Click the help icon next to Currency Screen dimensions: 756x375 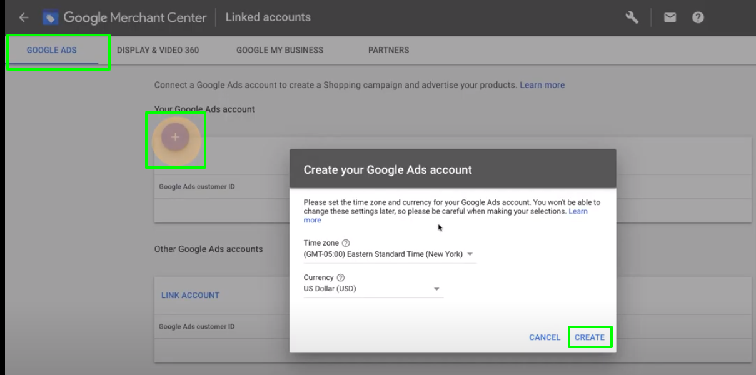[341, 277]
